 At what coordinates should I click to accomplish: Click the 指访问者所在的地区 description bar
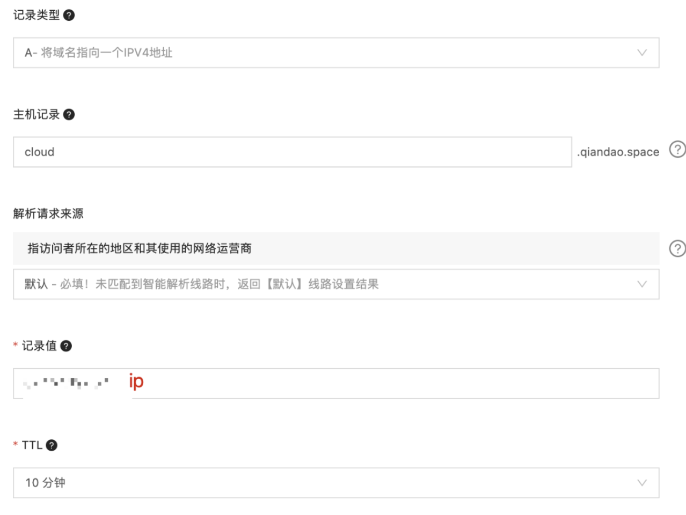click(335, 248)
